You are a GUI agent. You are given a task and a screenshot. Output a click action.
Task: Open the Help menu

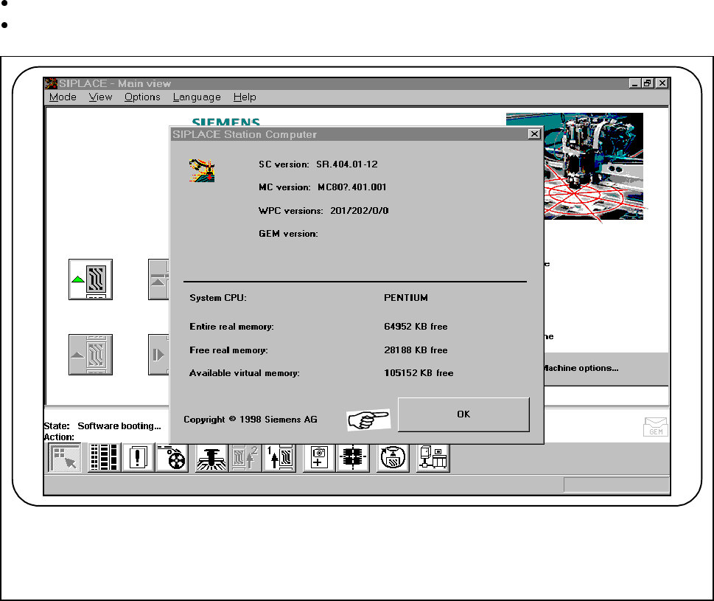[245, 97]
